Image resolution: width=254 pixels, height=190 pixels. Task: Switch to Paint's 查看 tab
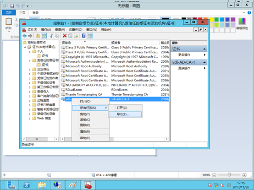pyautogui.click(x=35, y=13)
